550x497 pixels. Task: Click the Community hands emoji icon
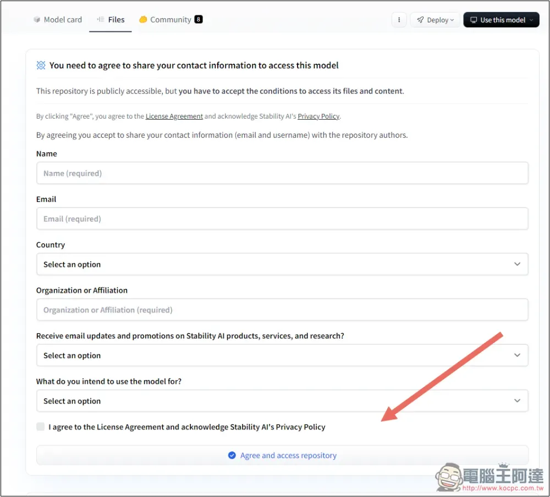click(143, 20)
